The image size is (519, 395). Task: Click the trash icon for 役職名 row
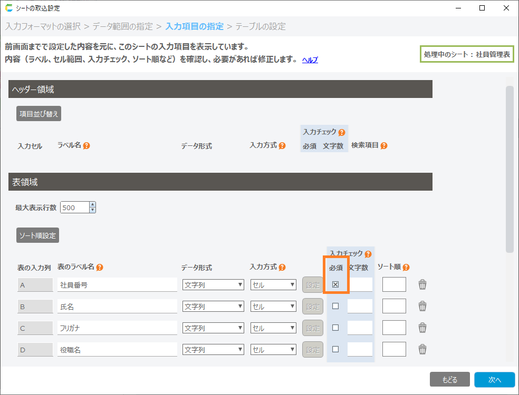(x=422, y=349)
